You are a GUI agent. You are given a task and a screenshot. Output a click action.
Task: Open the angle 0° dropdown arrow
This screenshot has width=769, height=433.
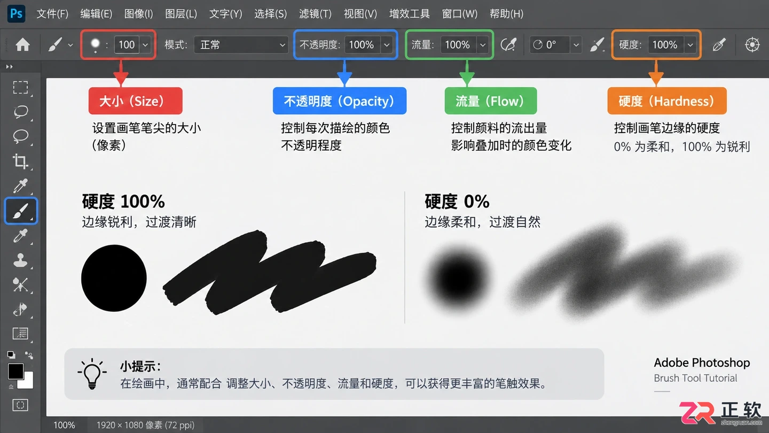[x=576, y=45]
